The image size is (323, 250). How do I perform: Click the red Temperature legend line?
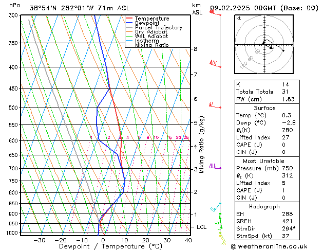click(x=130, y=19)
